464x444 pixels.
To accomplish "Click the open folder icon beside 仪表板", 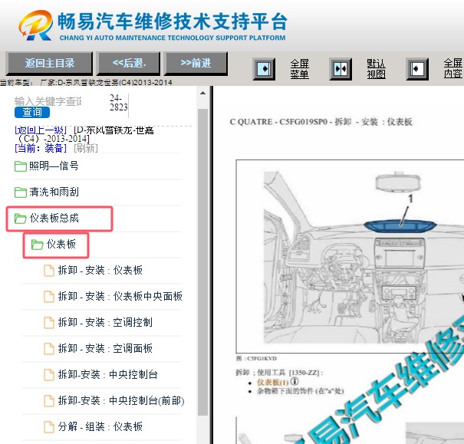I will click(x=38, y=245).
